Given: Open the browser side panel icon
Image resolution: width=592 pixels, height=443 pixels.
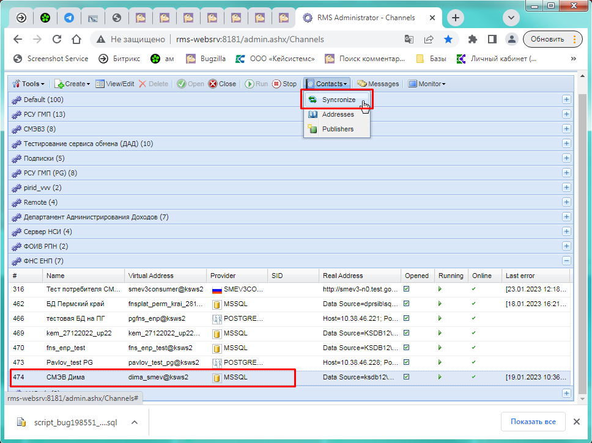Looking at the screenshot, I should [x=492, y=39].
